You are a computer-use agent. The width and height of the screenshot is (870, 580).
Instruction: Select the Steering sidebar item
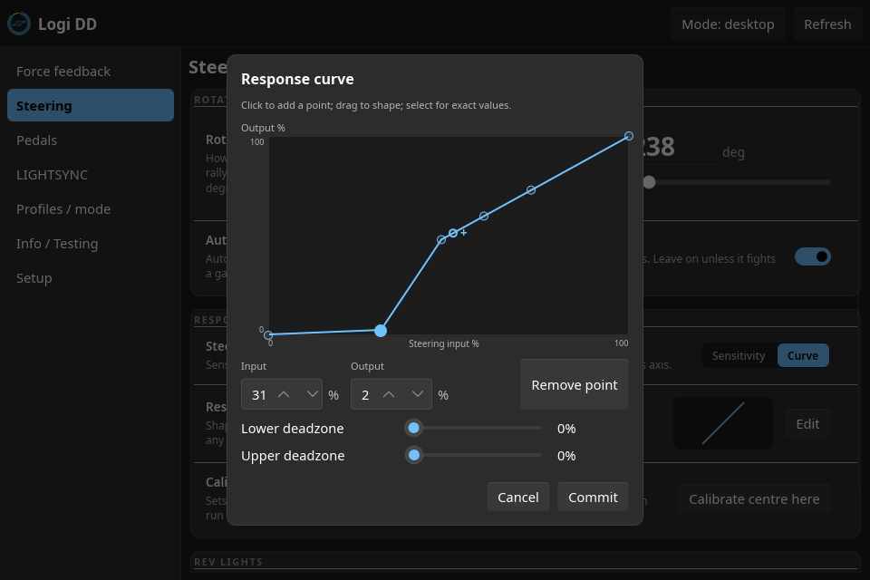(91, 105)
